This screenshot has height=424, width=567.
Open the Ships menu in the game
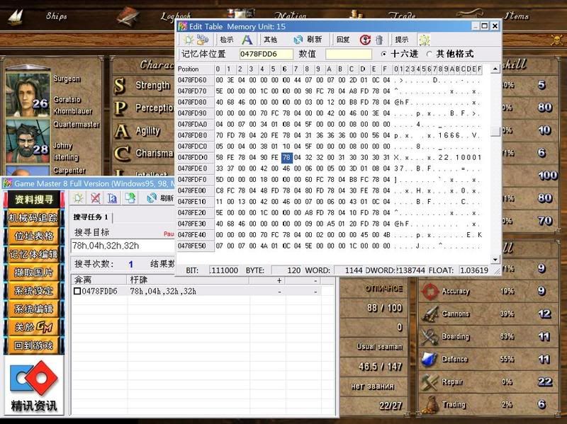coord(57,16)
